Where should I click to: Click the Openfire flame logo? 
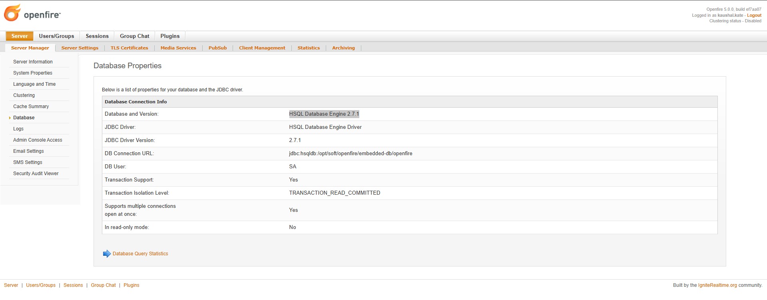coord(12,13)
